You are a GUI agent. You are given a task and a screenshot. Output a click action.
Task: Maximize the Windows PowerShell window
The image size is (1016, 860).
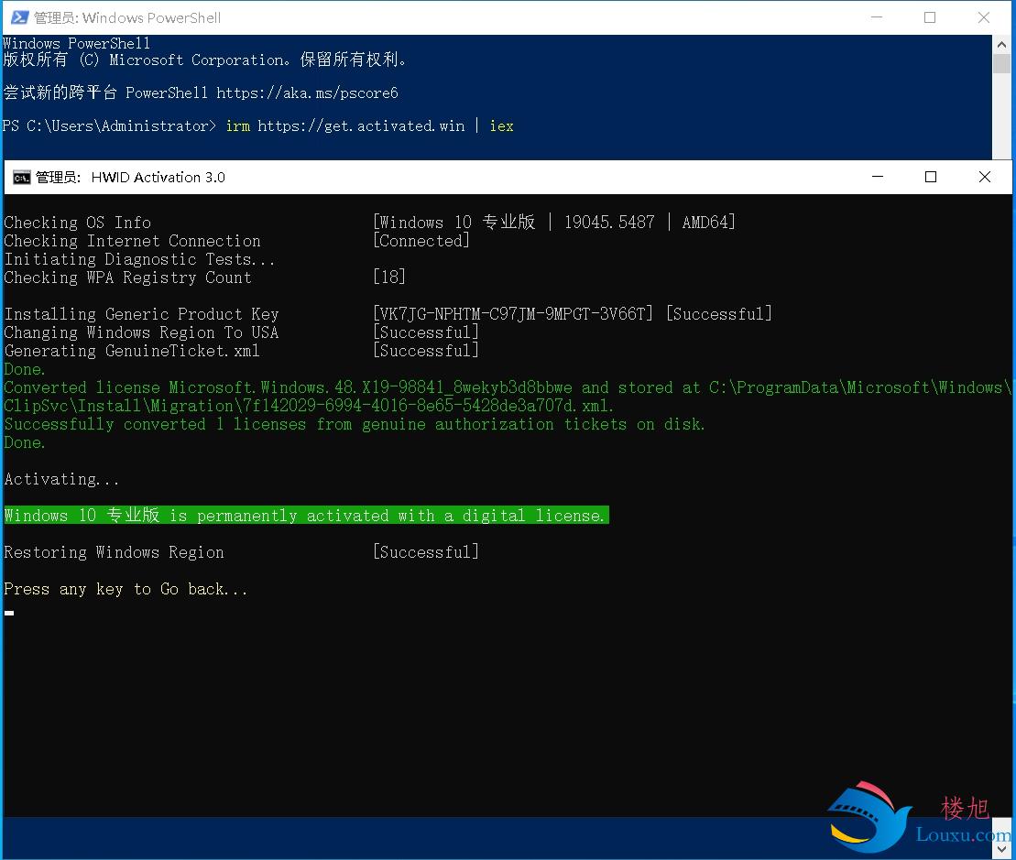[929, 17]
